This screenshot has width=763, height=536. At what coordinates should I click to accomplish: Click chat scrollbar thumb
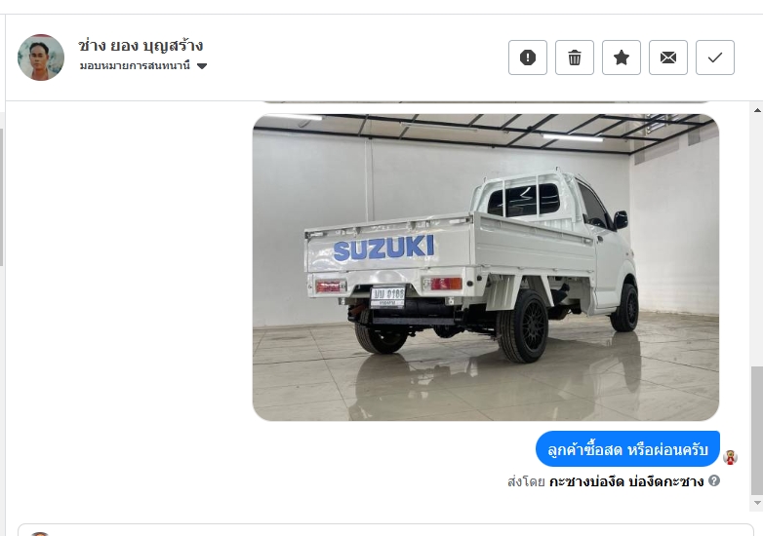click(x=757, y=430)
